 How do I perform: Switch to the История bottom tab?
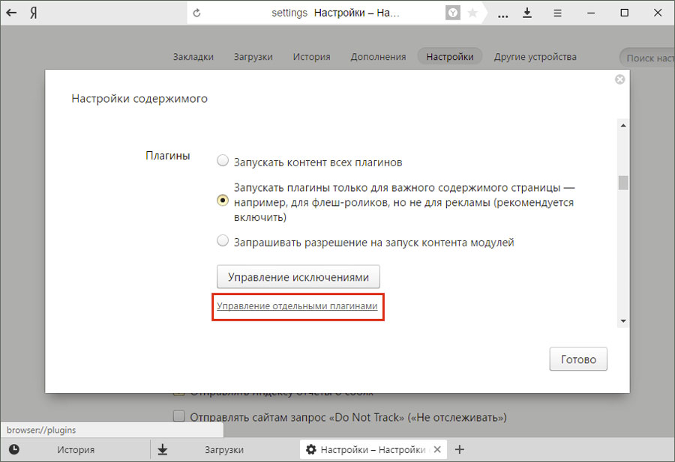click(75, 449)
